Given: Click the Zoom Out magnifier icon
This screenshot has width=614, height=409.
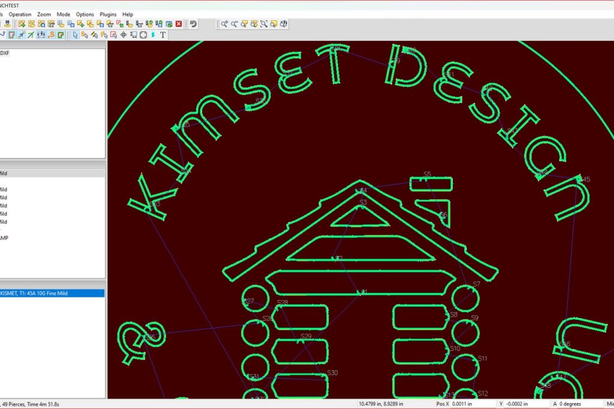Looking at the screenshot, I should [x=234, y=24].
